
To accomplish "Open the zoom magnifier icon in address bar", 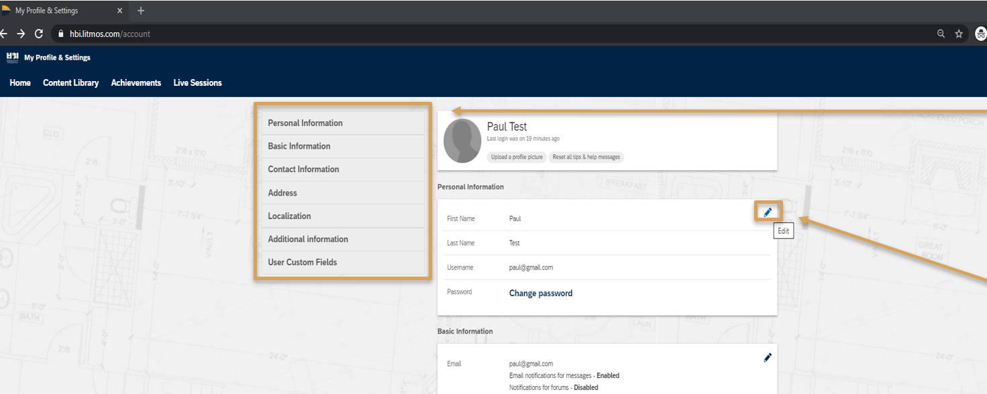I will click(x=941, y=34).
